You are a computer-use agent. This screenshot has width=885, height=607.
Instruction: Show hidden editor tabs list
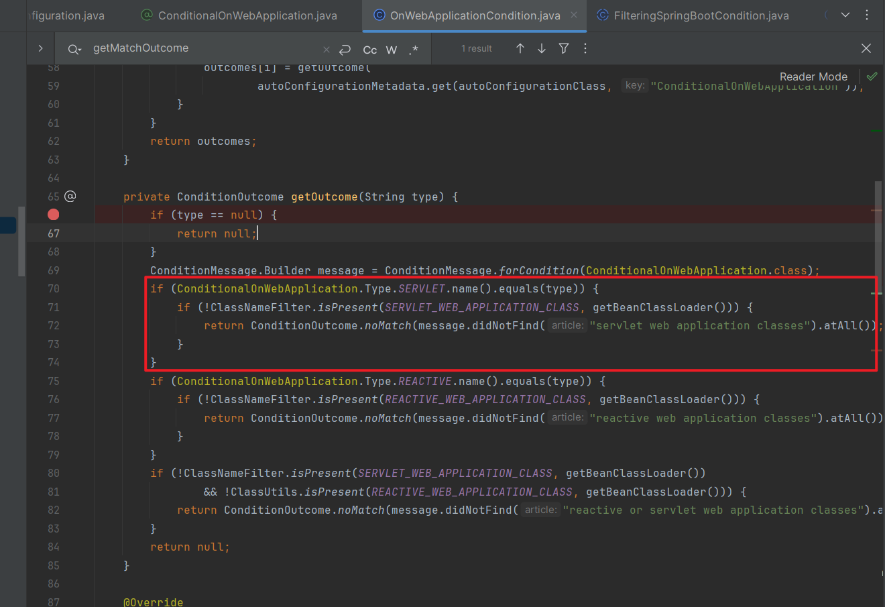coord(845,15)
